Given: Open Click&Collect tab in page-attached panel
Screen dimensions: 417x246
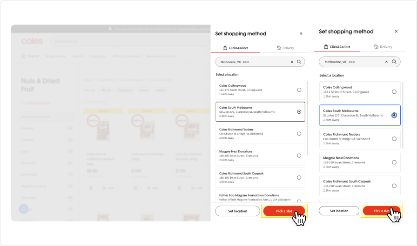Looking at the screenshot, I should coord(235,48).
